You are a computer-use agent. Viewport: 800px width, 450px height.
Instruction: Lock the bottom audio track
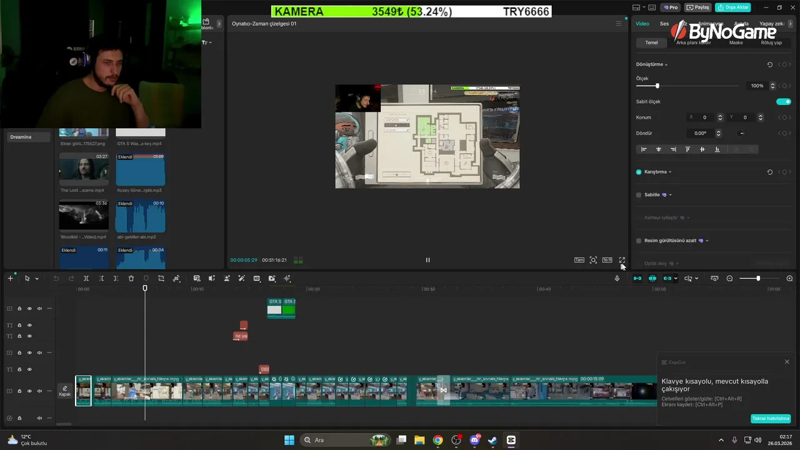tap(19, 418)
